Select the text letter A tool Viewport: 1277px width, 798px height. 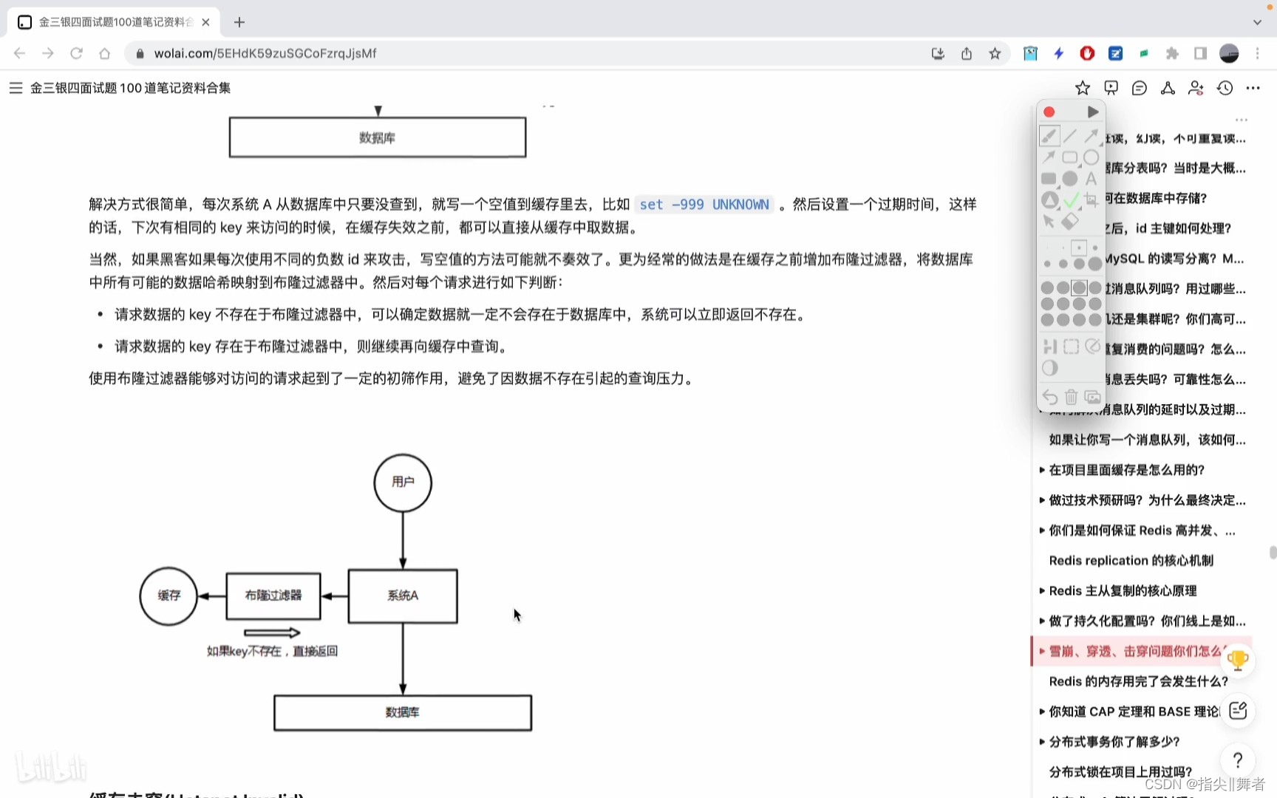[1092, 179]
